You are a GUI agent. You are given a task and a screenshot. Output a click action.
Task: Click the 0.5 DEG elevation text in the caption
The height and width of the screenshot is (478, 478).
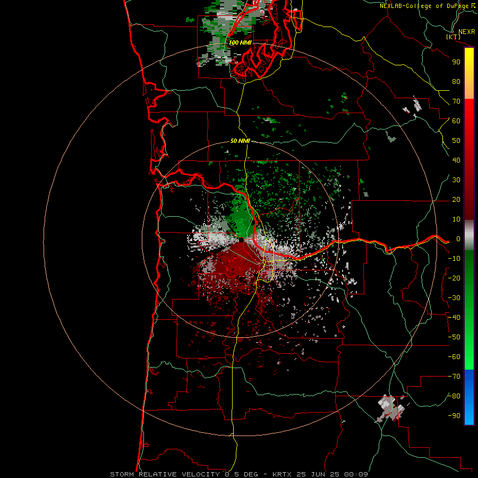(242, 474)
